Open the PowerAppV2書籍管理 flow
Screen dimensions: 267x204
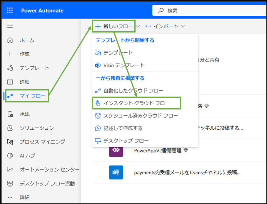pyautogui.click(x=158, y=150)
